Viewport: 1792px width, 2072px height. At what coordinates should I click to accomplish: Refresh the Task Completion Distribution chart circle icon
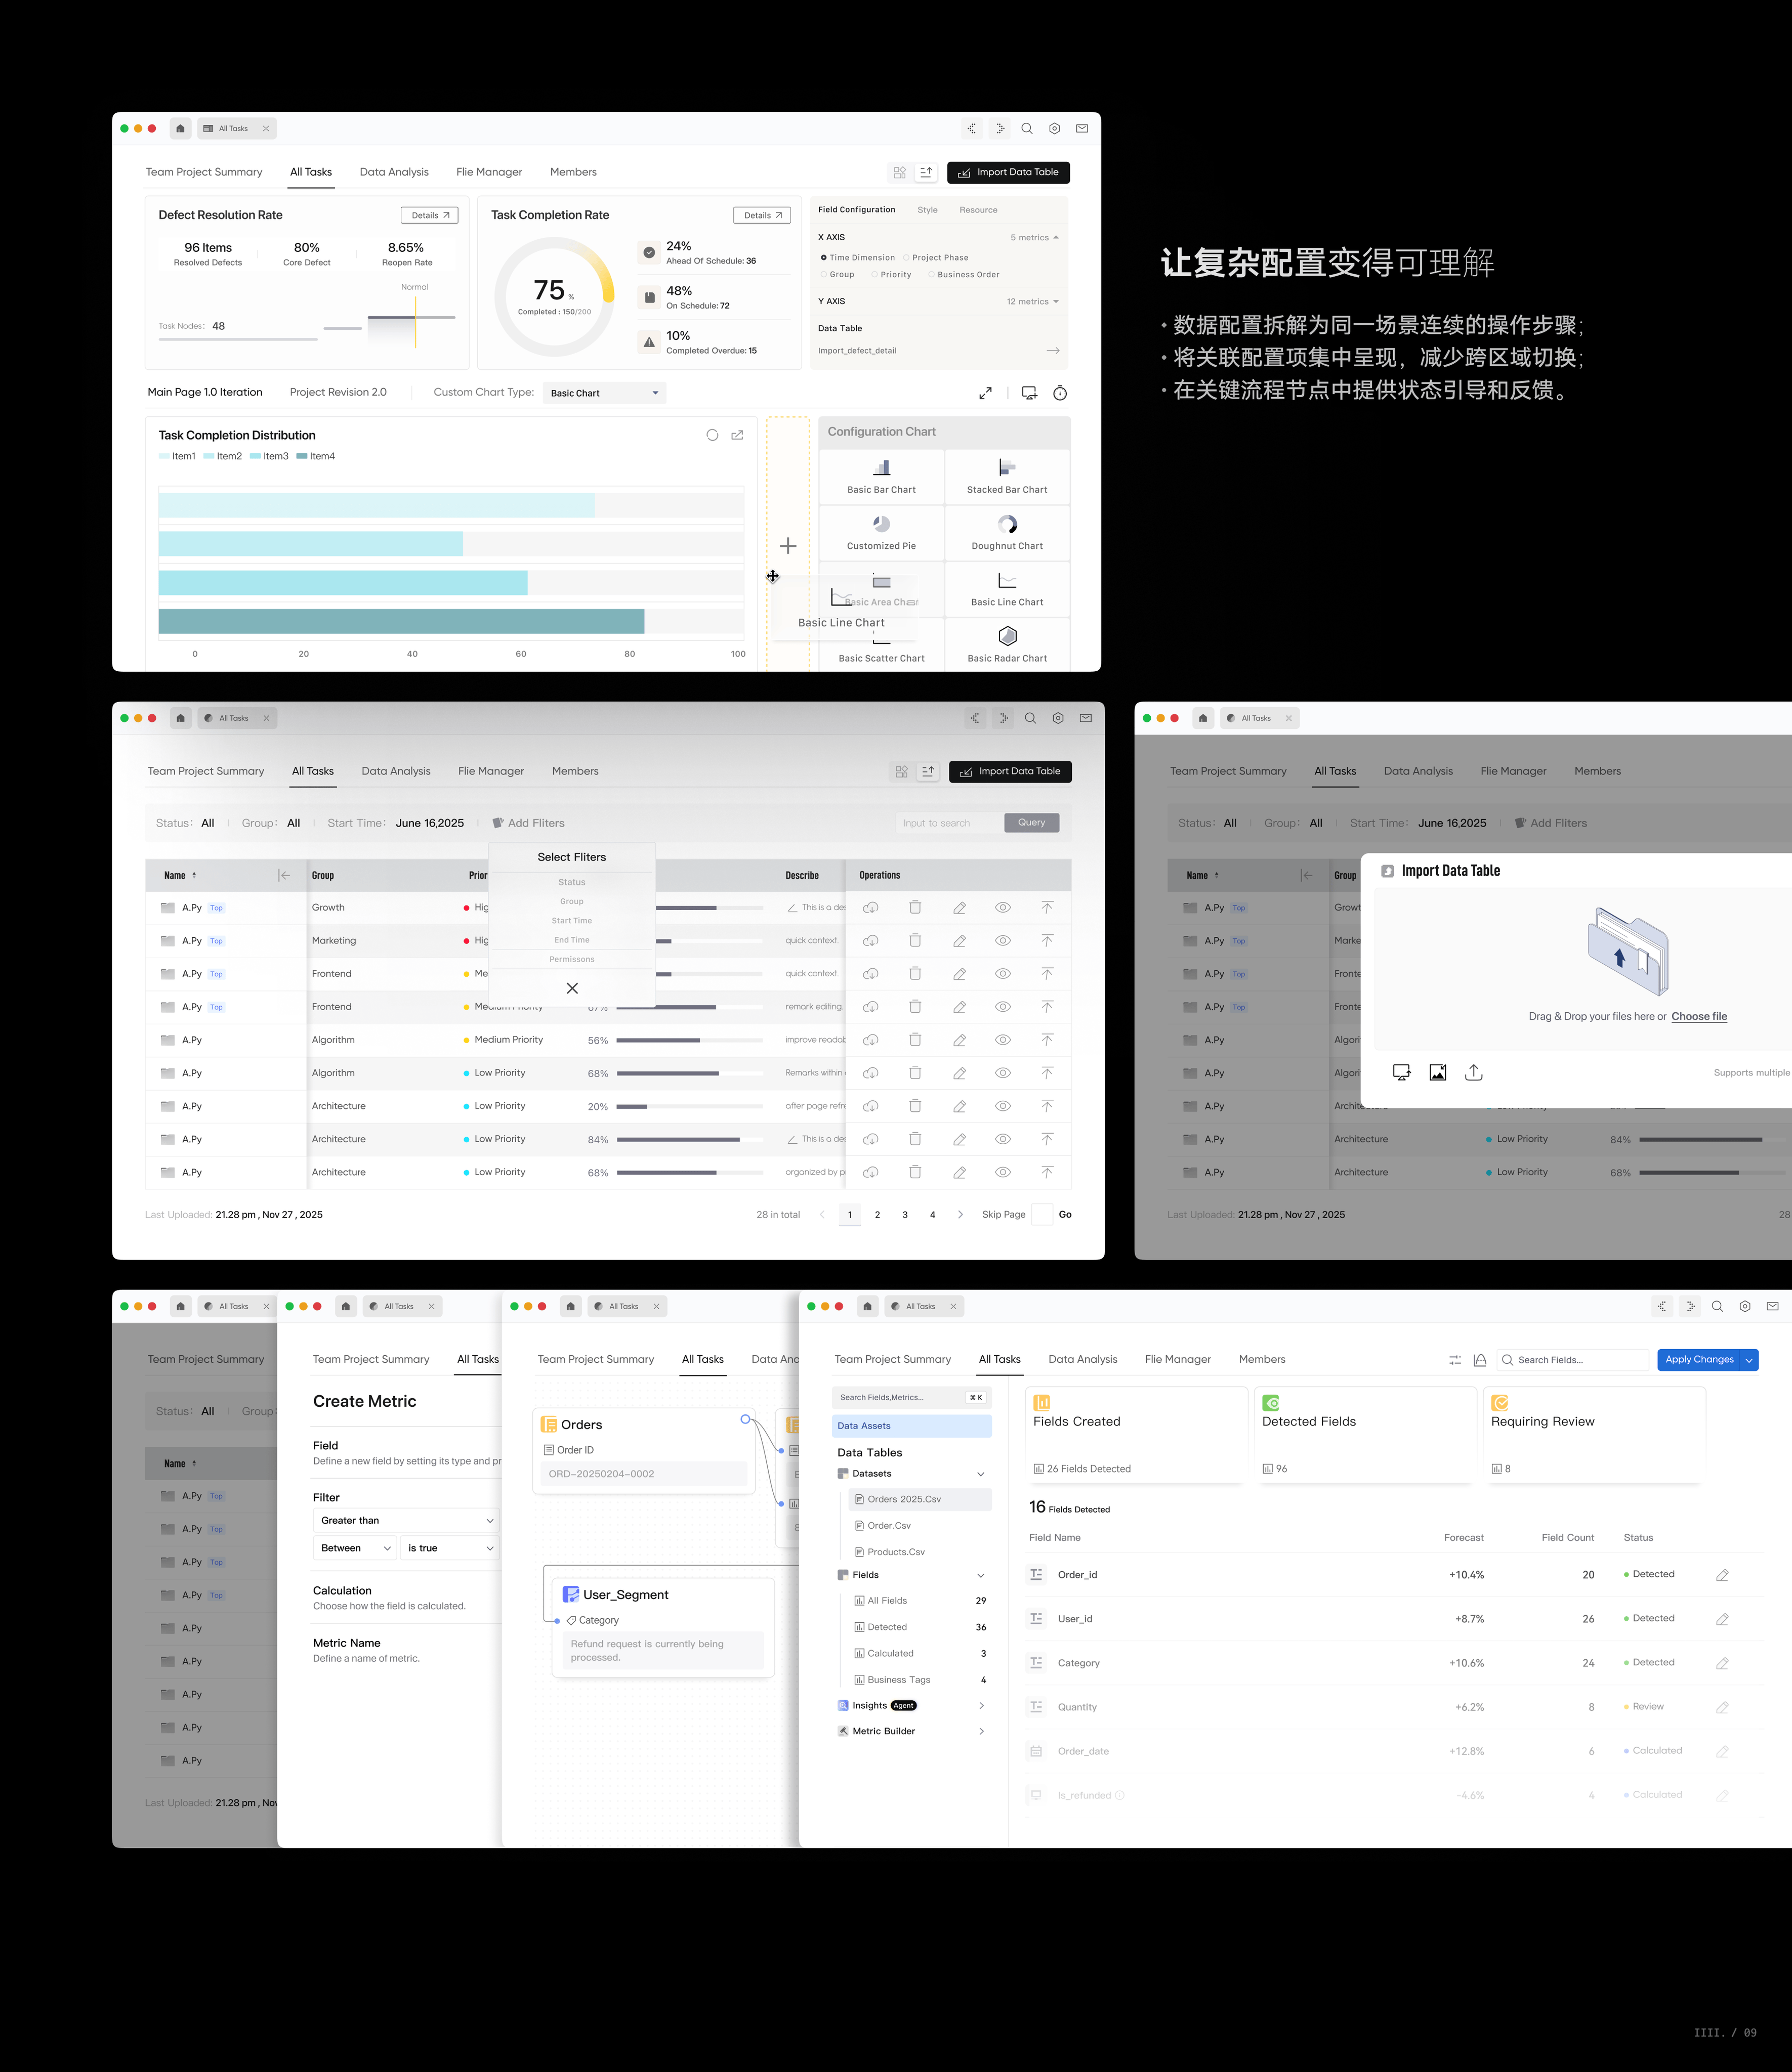point(713,435)
